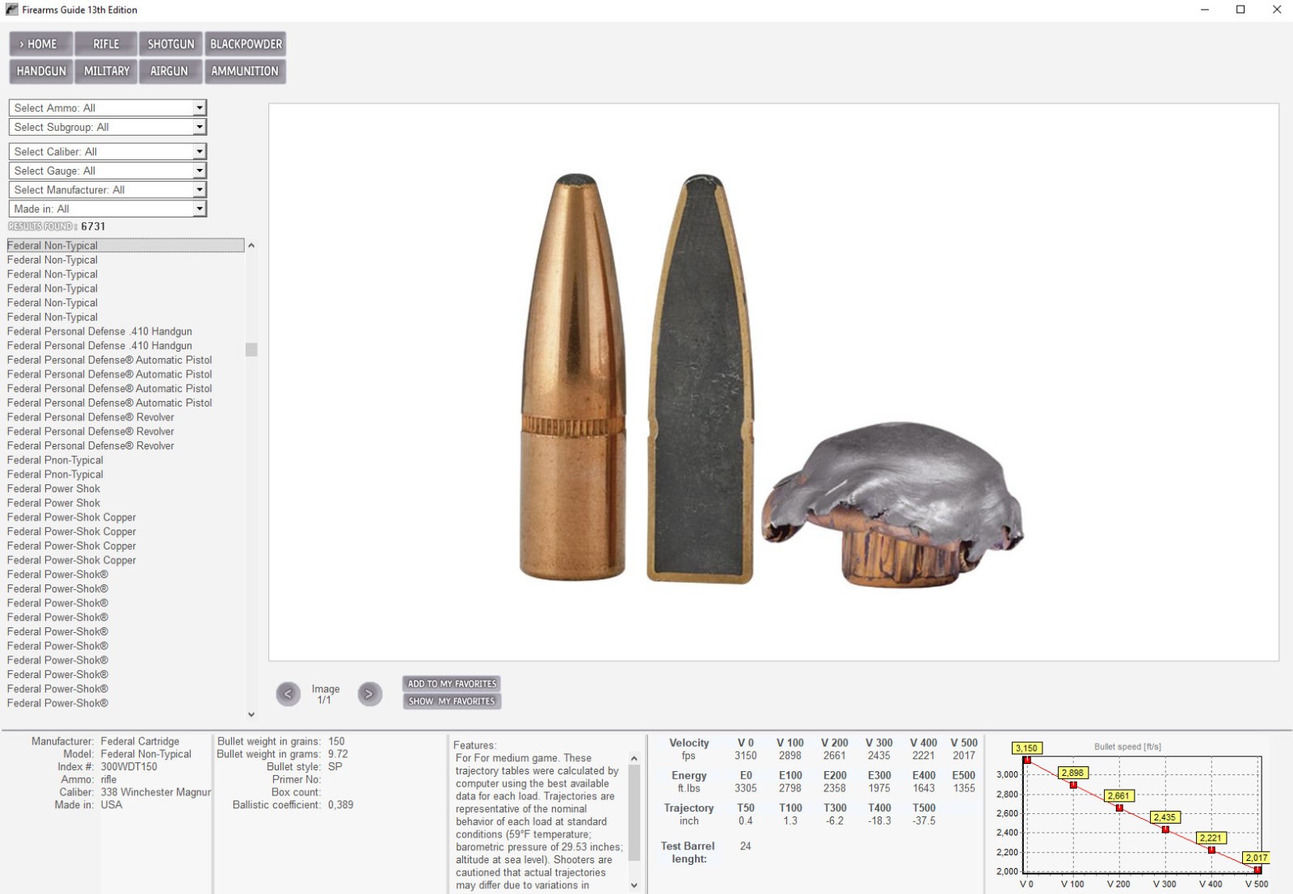Open the HOME section
The height and width of the screenshot is (894, 1293).
pyautogui.click(x=41, y=44)
